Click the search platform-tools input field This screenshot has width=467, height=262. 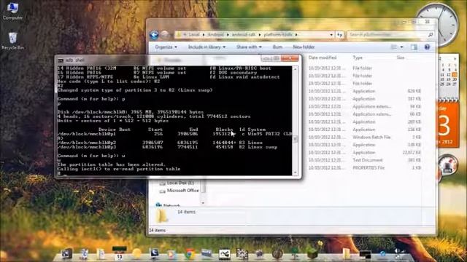tap(387, 35)
